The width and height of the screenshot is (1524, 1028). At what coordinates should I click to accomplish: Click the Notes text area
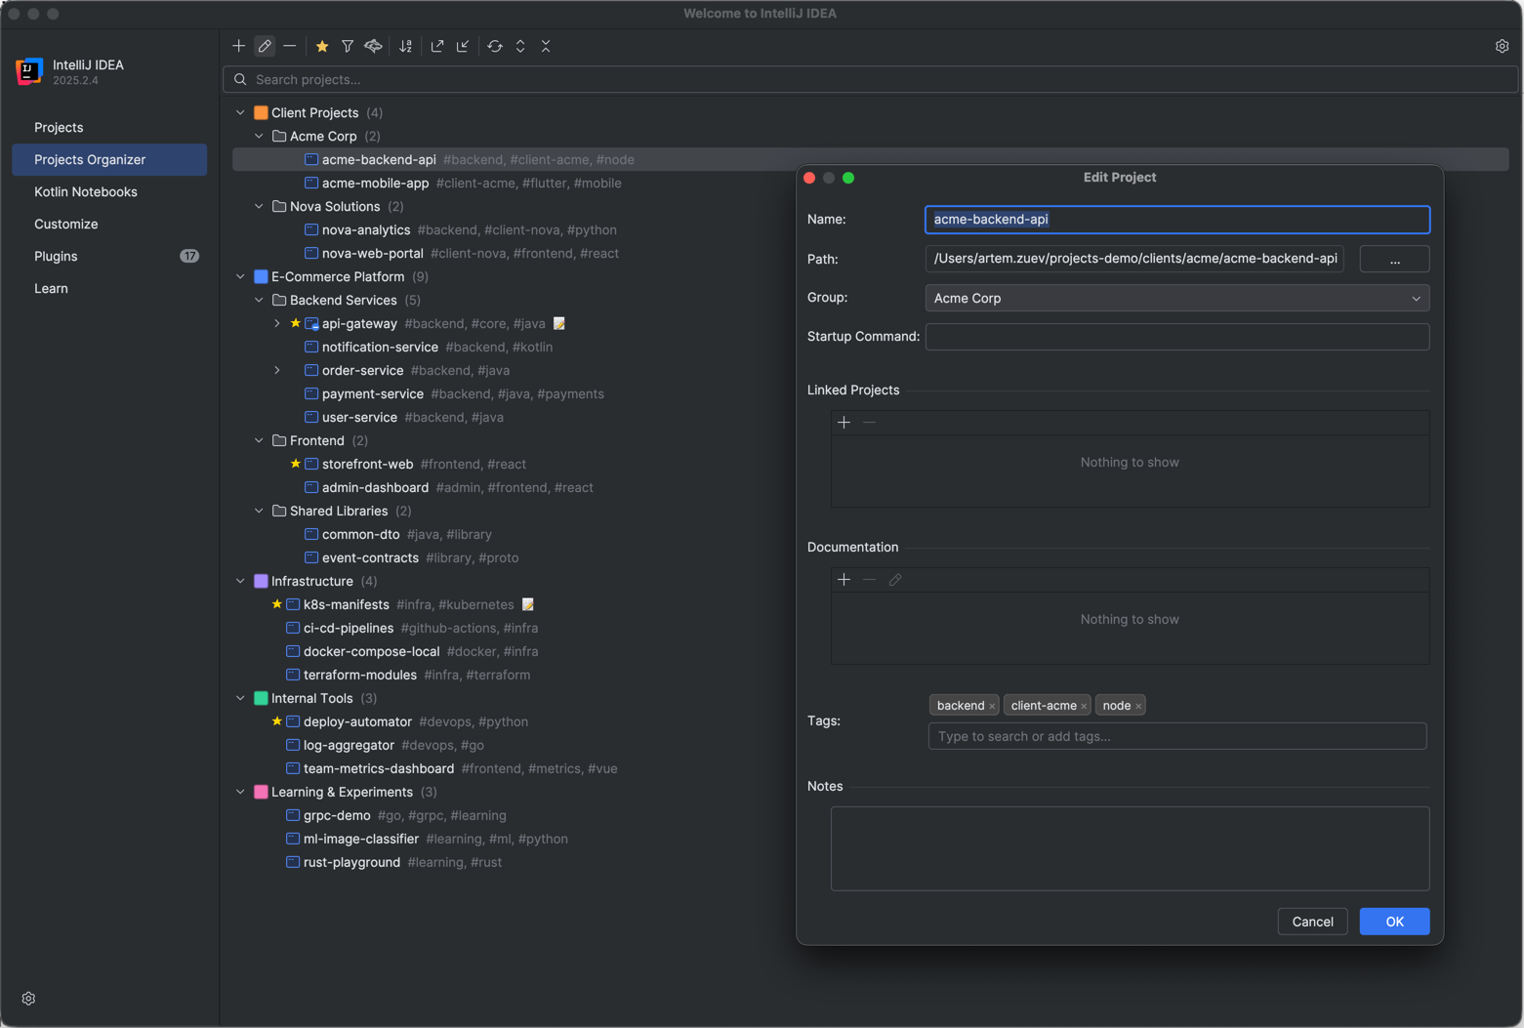(1130, 848)
